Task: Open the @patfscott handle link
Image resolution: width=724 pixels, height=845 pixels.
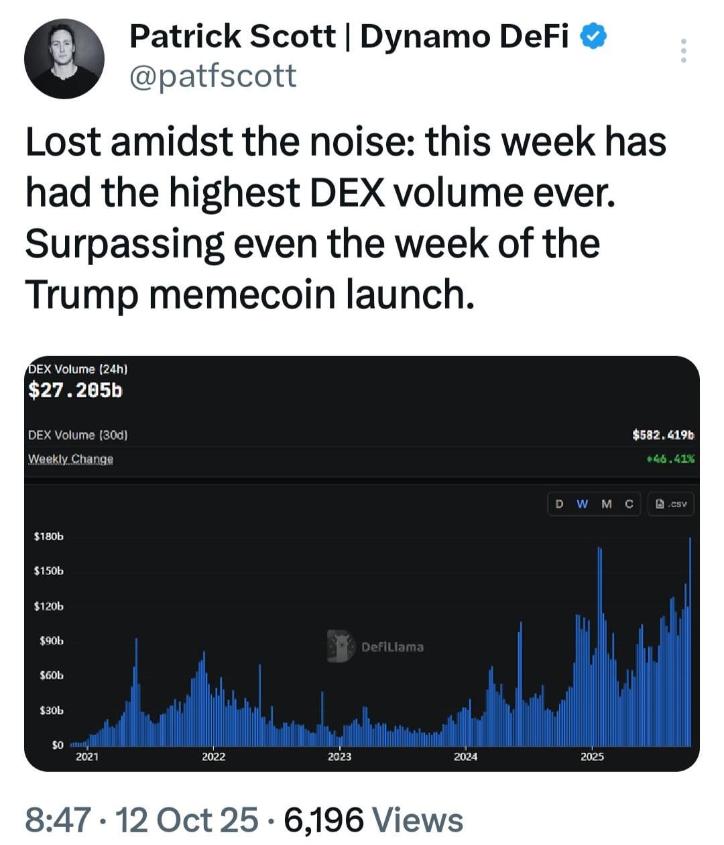Action: pyautogui.click(x=212, y=77)
